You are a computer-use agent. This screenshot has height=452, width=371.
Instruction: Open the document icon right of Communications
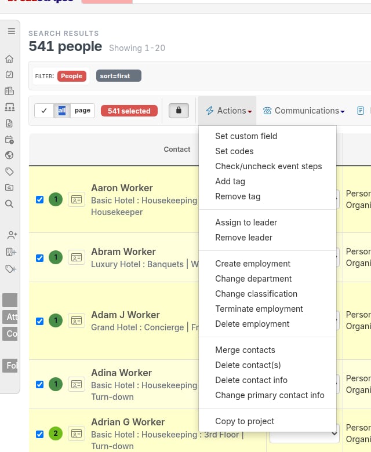pos(361,111)
